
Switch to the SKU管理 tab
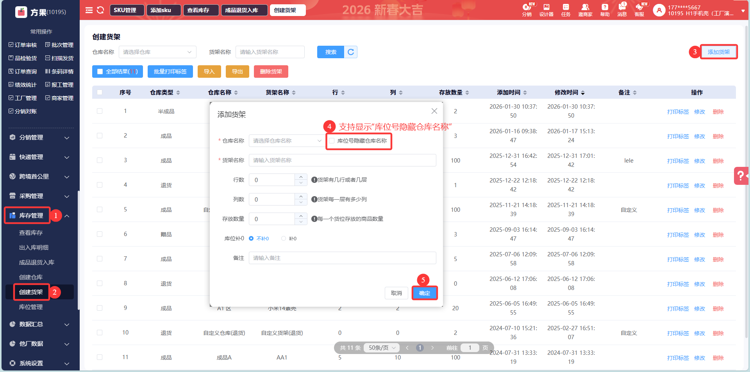[125, 10]
